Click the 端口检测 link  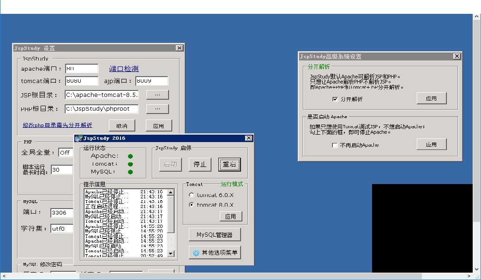tap(124, 69)
